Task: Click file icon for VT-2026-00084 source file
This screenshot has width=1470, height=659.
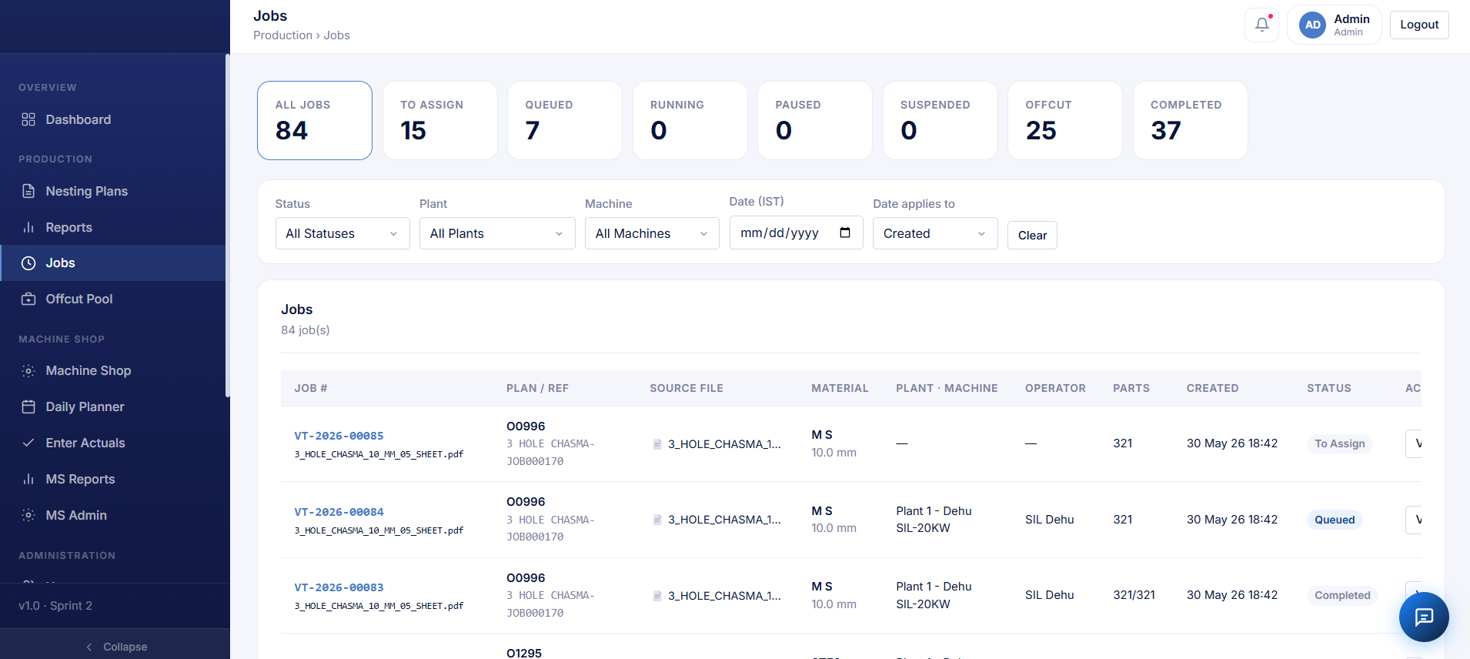Action: [657, 520]
